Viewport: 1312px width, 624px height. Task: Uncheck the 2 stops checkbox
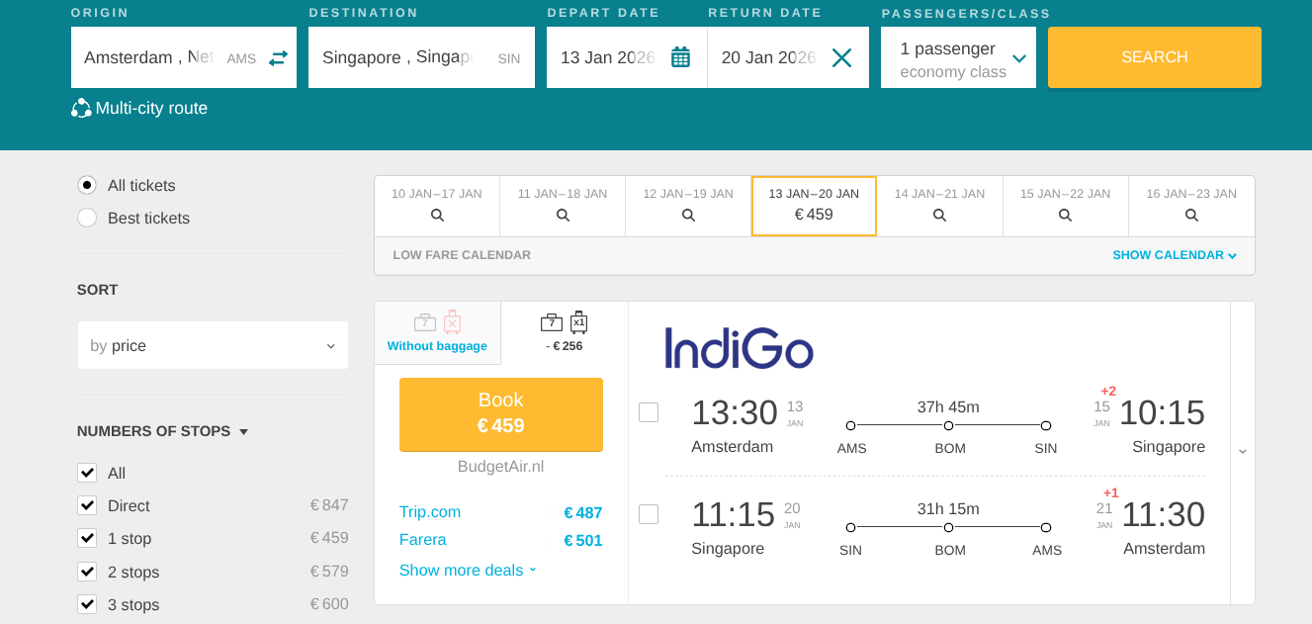coord(87,573)
